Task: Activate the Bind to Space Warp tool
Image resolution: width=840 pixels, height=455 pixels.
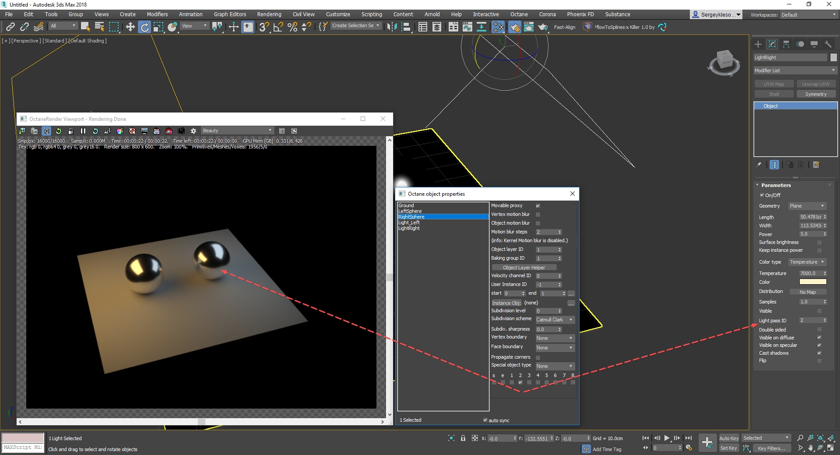Action: point(39,27)
